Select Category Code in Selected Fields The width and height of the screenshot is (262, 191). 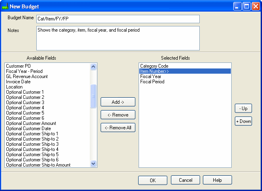[154, 66]
